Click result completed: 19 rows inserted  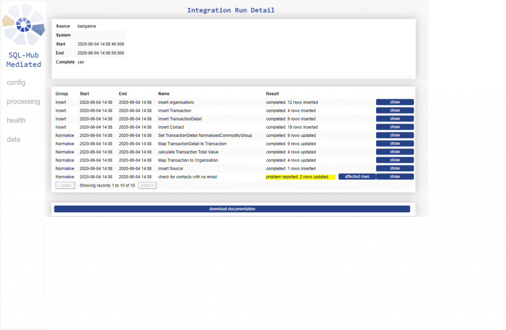(292, 127)
